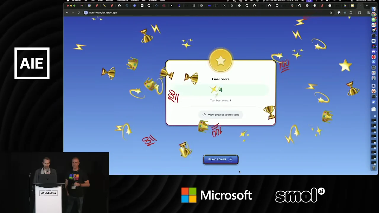Open the View project source code link

[221, 115]
